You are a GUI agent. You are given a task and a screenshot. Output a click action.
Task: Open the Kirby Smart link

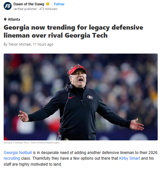(x=129, y=158)
